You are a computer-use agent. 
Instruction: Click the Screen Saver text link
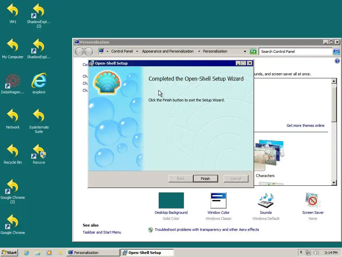[x=313, y=212]
